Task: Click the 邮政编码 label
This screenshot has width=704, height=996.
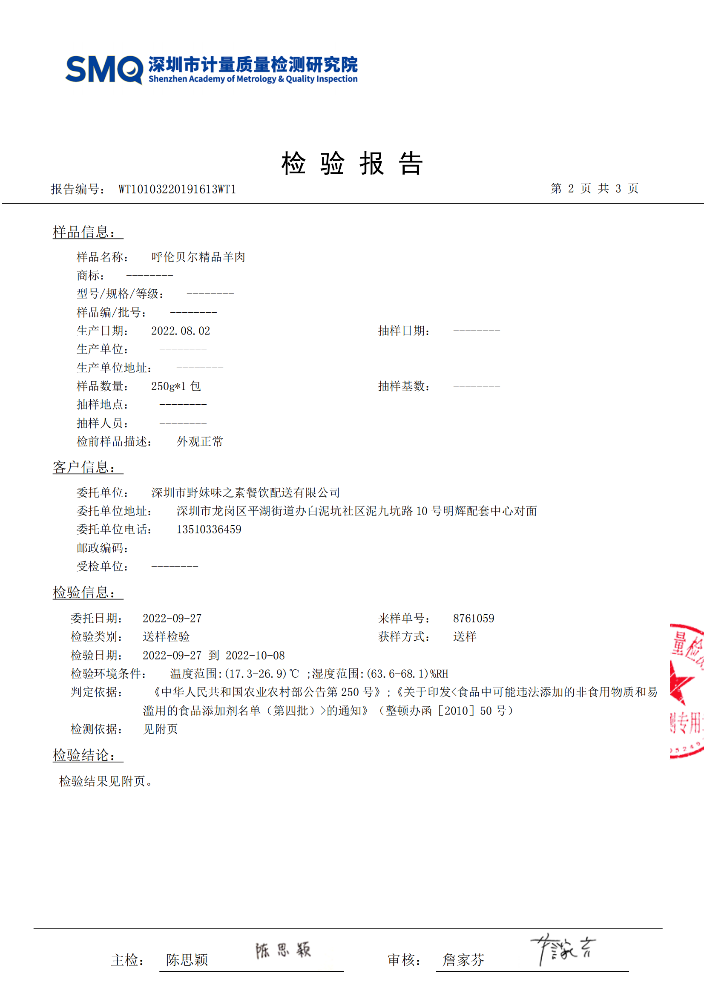Action: [103, 548]
